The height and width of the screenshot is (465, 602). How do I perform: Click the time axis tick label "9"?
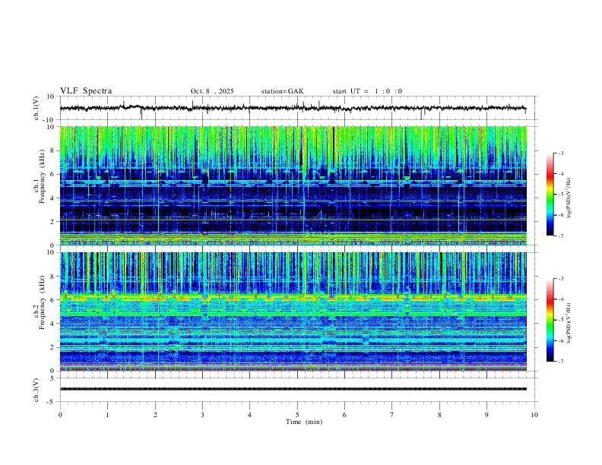[x=486, y=415]
